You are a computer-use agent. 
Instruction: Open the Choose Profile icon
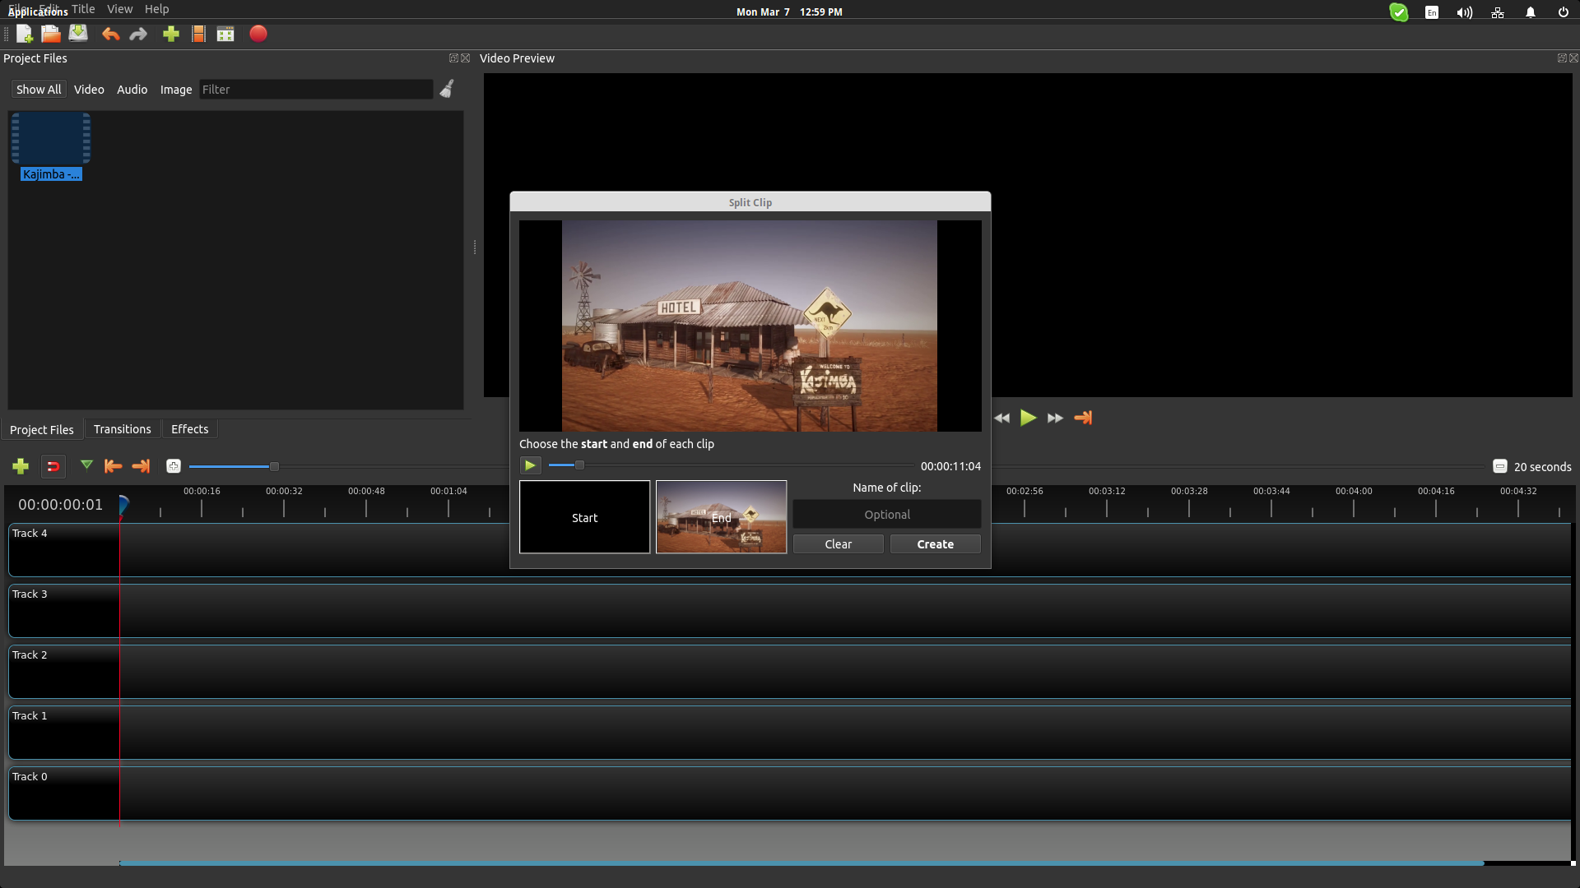coord(198,34)
